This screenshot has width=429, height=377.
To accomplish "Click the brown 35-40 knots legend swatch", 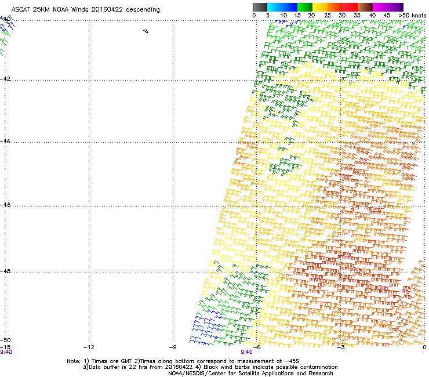I will [x=365, y=7].
